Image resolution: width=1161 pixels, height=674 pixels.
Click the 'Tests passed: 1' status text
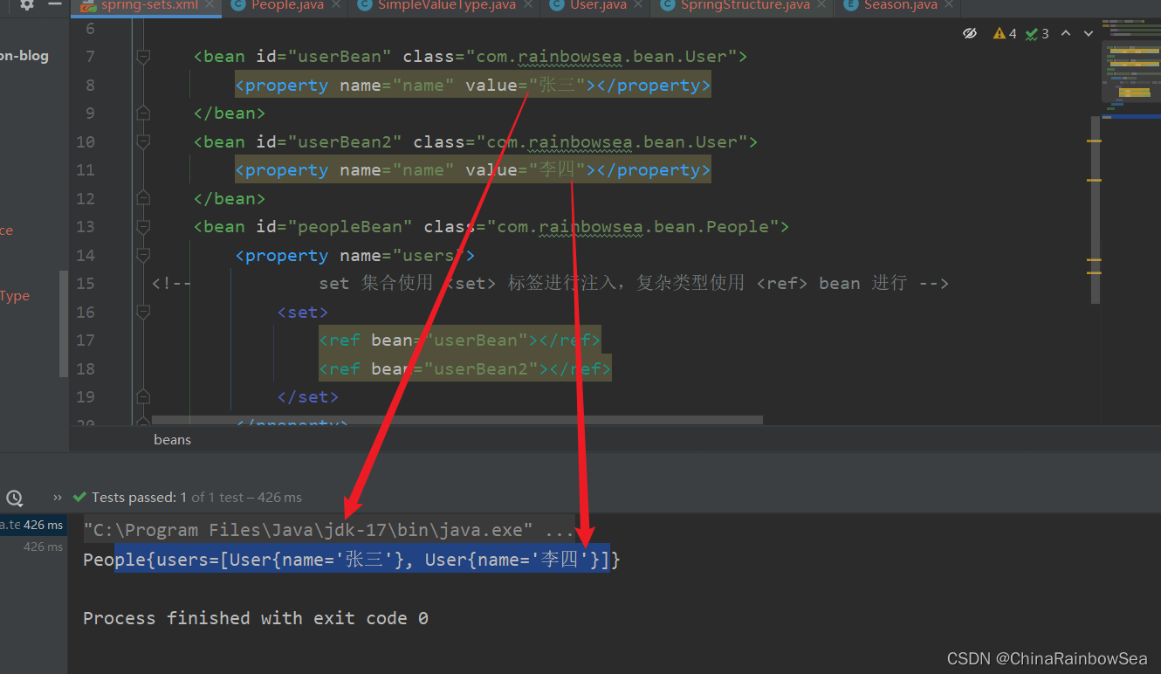coord(140,497)
